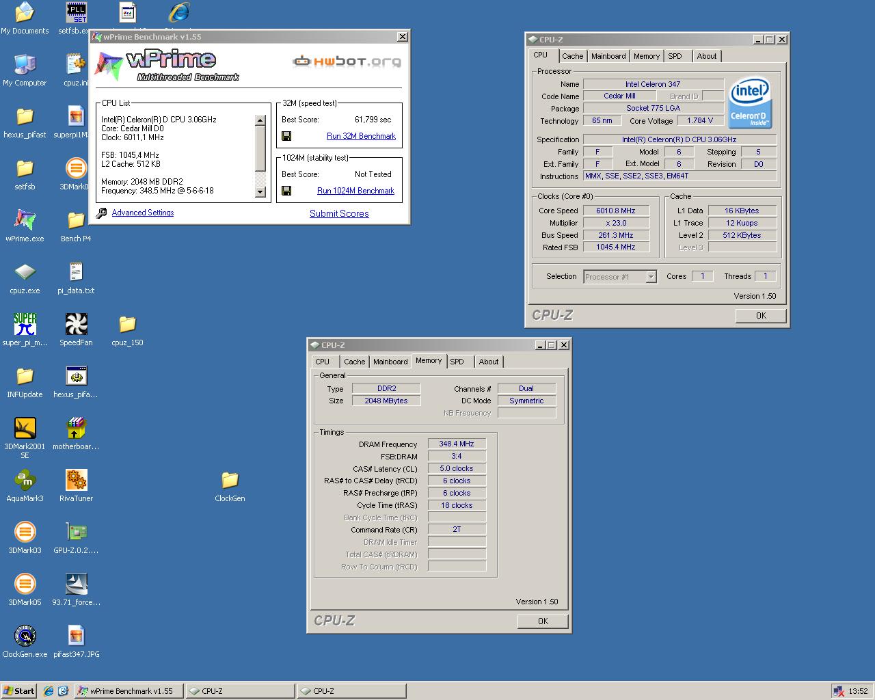Click the system tray icon beside clock
This screenshot has height=700, width=875.
pos(838,691)
